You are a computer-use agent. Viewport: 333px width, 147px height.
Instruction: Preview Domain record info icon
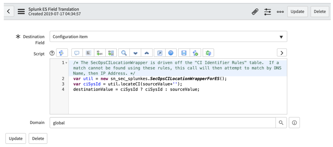pos(294,123)
